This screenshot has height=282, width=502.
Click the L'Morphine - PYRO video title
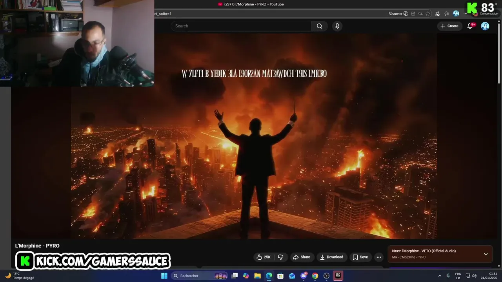(37, 246)
